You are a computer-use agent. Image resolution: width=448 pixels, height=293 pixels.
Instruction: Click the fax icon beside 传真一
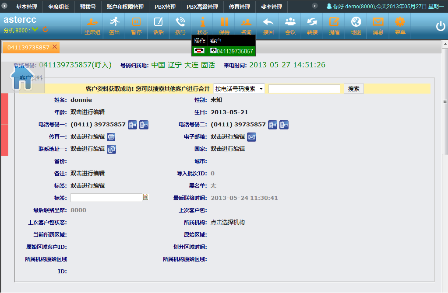(111, 137)
